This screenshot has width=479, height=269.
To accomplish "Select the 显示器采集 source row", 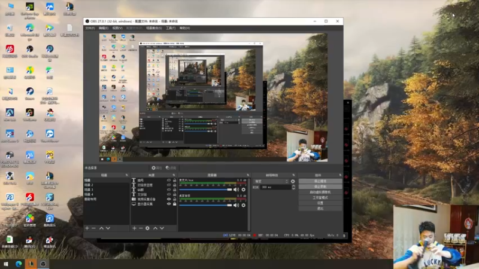I will coord(154,204).
